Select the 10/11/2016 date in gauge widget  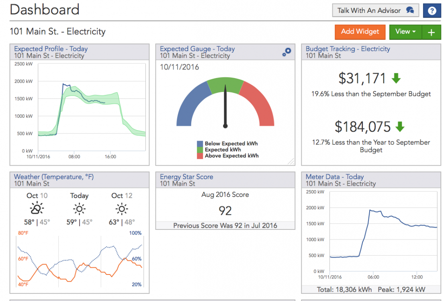(179, 67)
